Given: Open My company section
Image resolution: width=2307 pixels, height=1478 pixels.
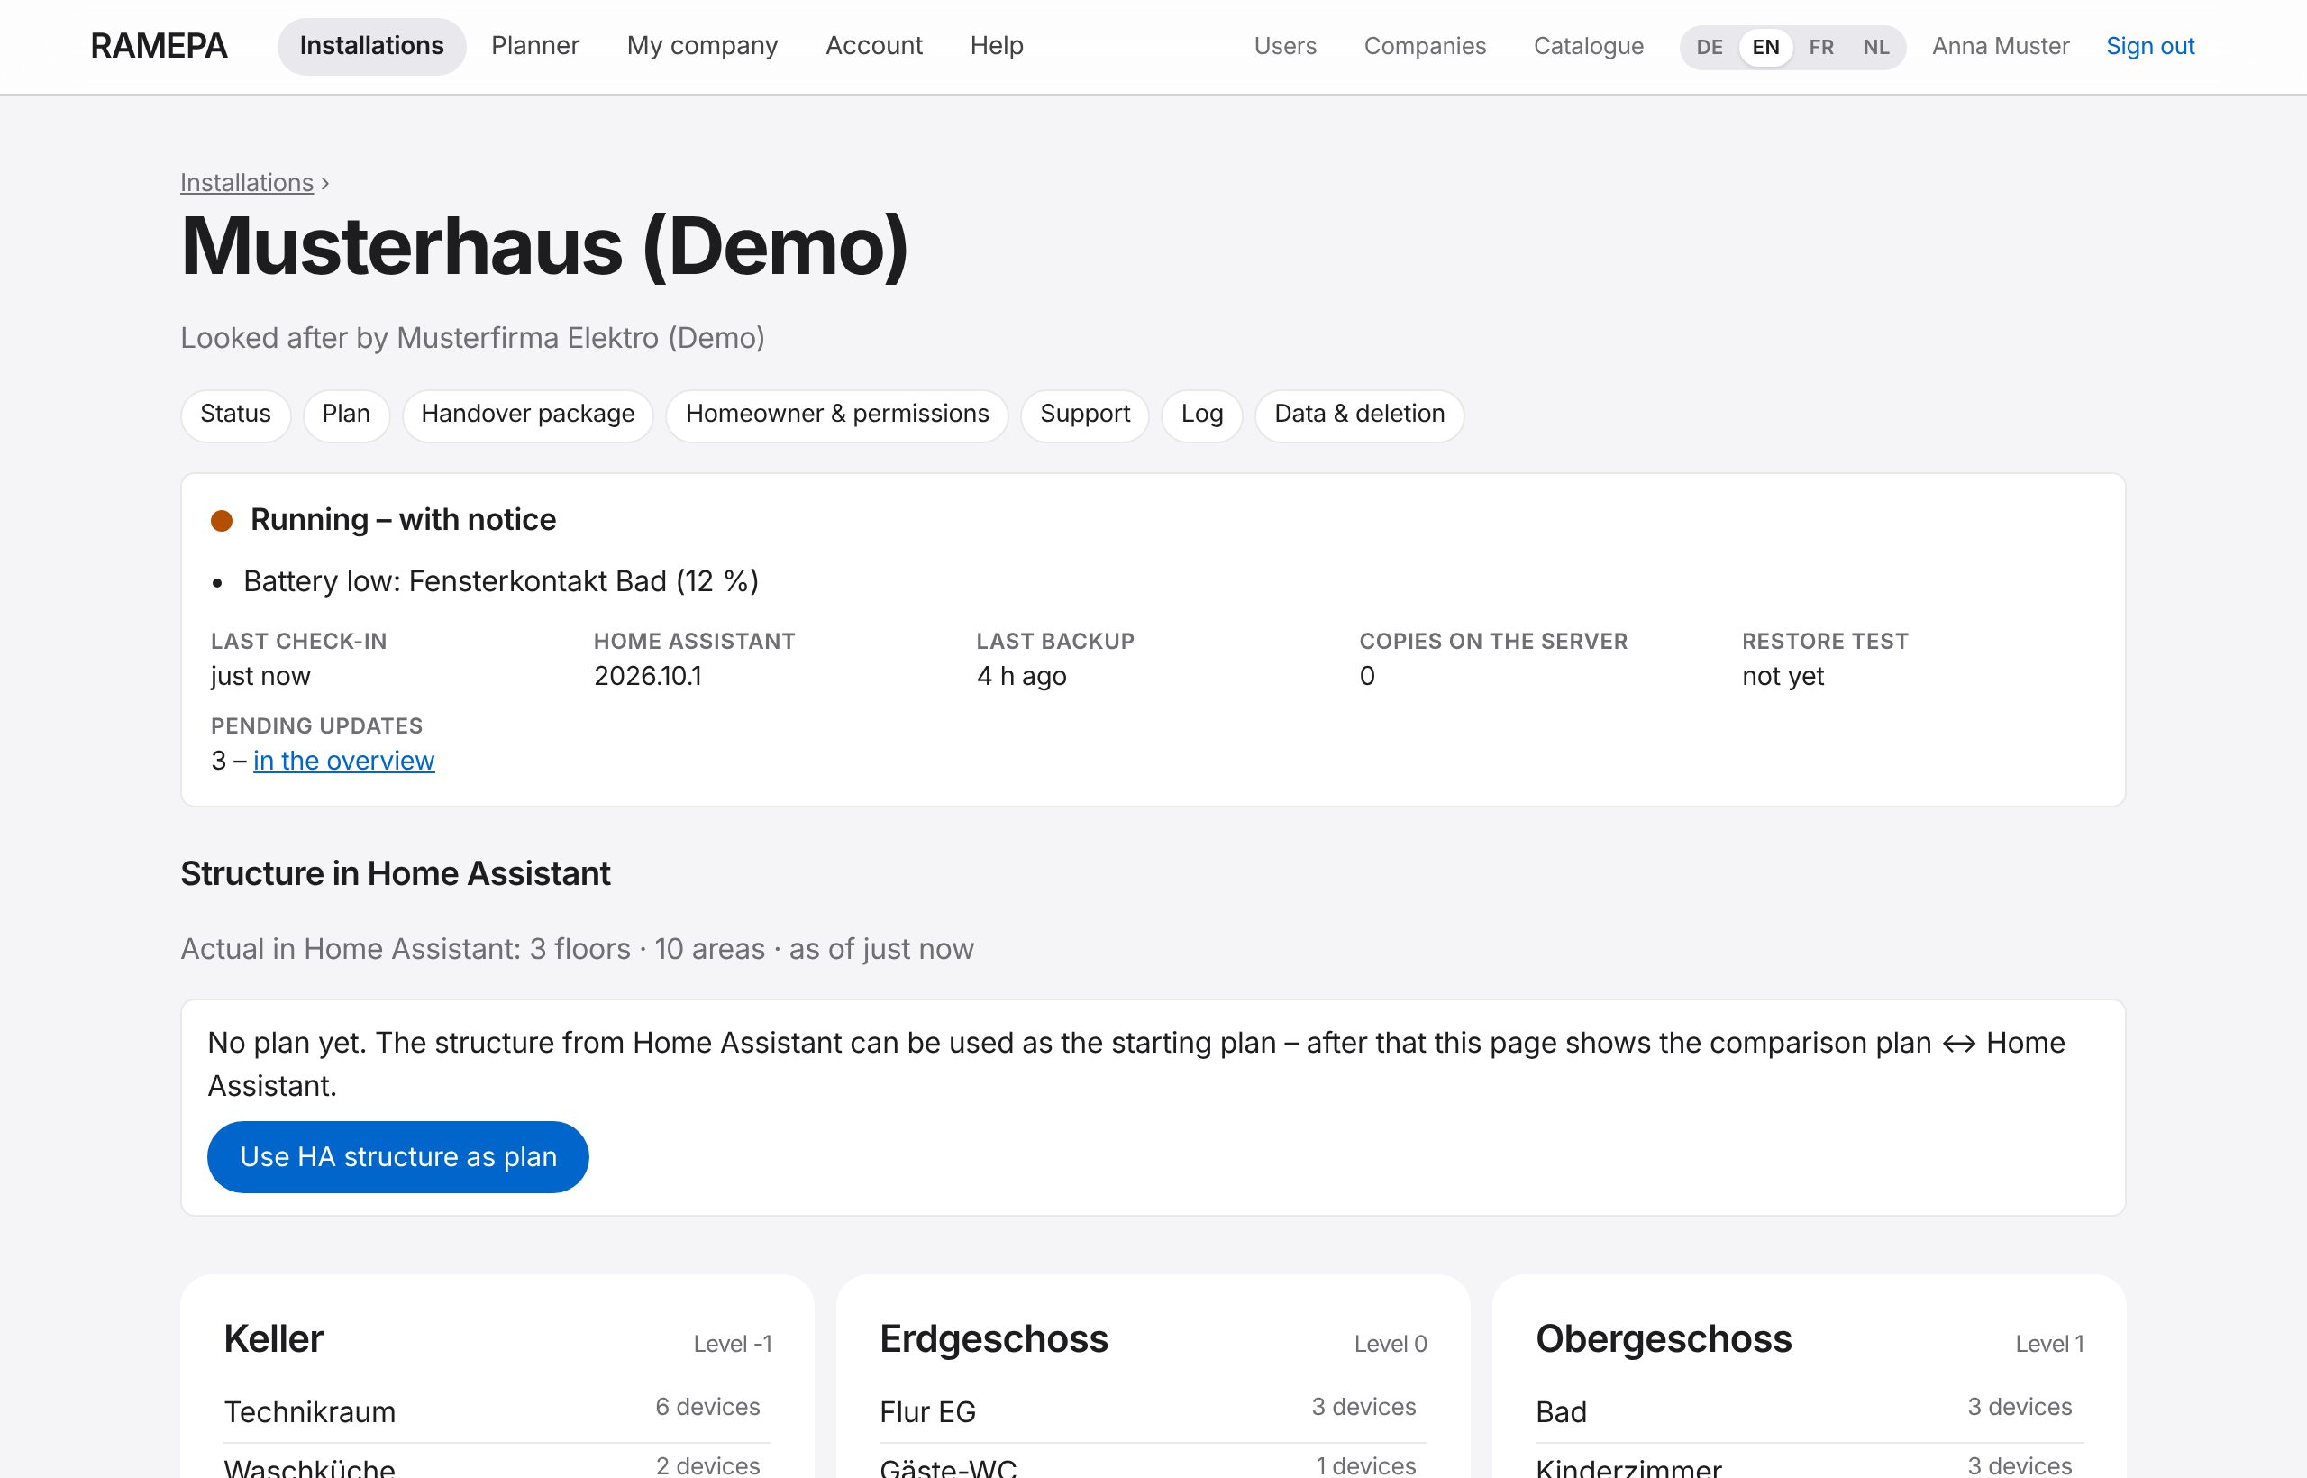Looking at the screenshot, I should tap(703, 46).
